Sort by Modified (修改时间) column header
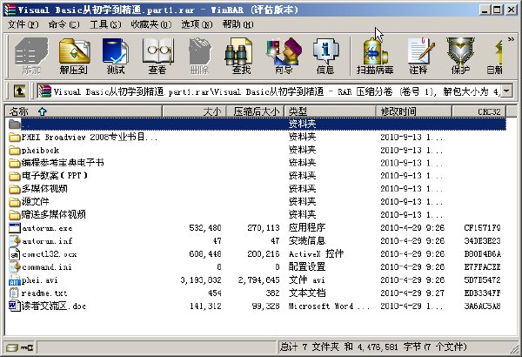Image resolution: width=522 pixels, height=357 pixels. [x=414, y=111]
